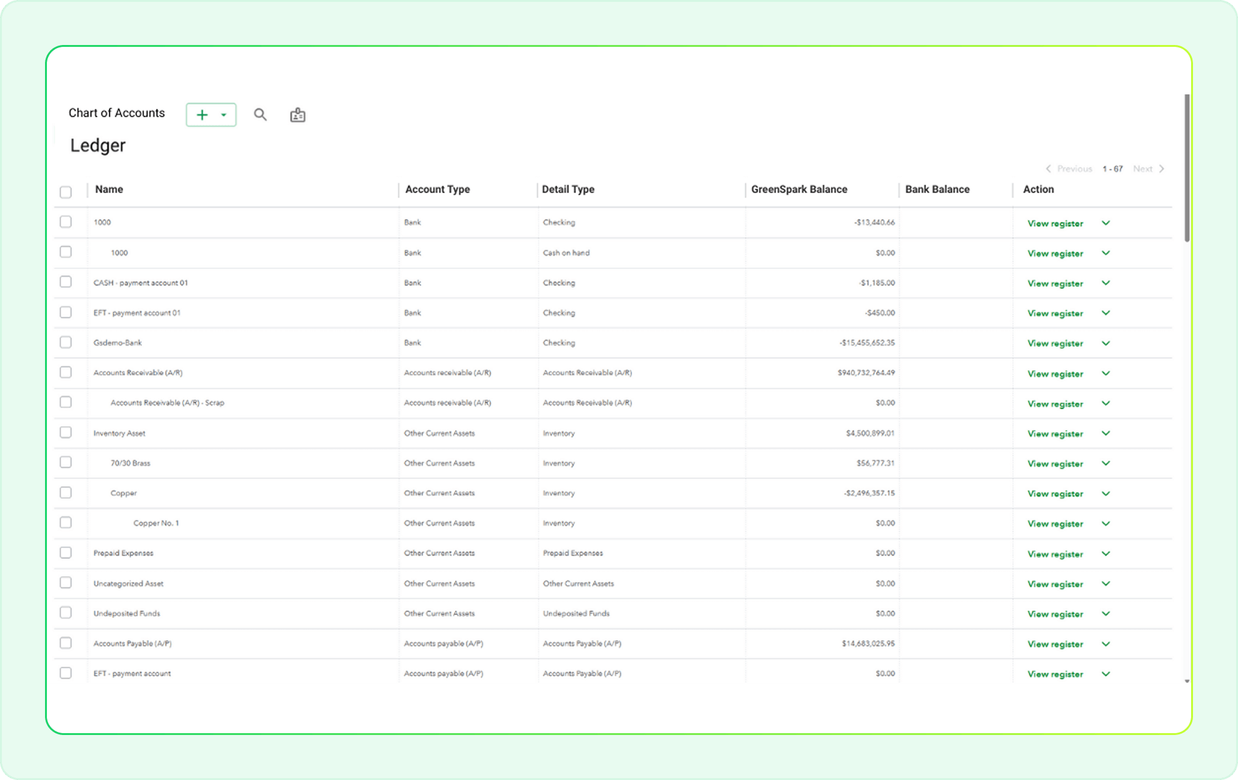Open action dropdown for Prepaid Expenses
1238x780 pixels.
coord(1105,554)
